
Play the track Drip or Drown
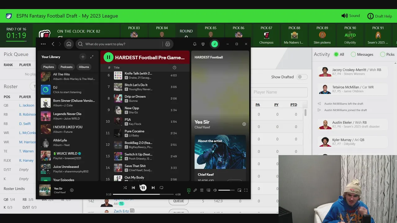145,98
